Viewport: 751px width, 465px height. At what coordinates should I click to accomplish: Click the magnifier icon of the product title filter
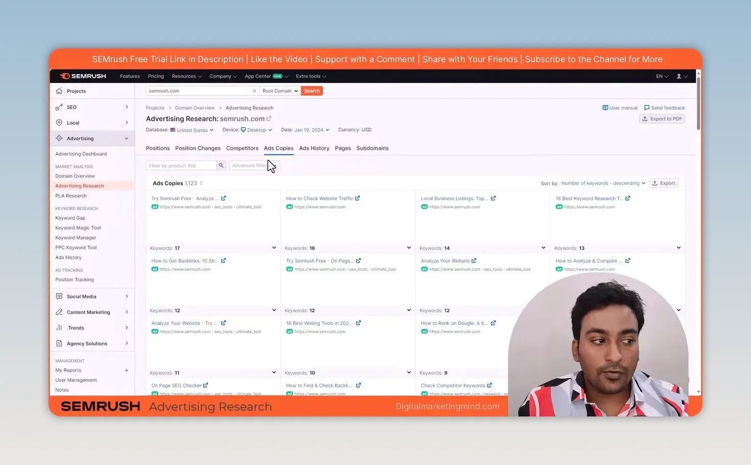[221, 166]
